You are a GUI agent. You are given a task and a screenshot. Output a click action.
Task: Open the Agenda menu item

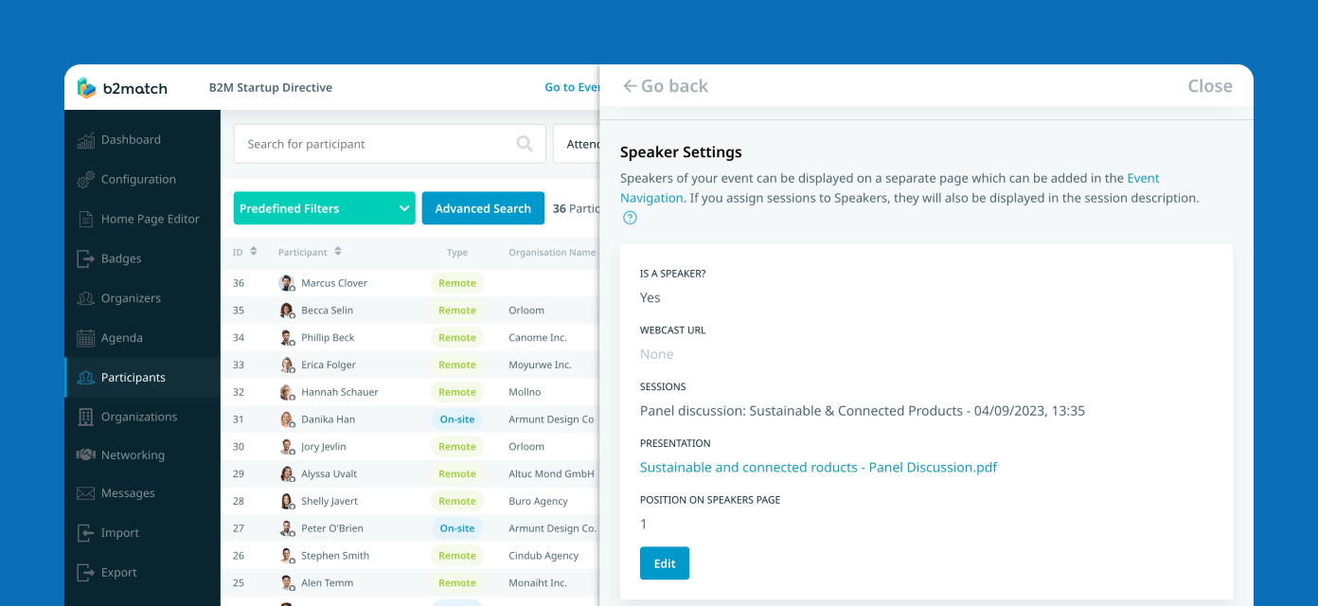pyautogui.click(x=122, y=338)
